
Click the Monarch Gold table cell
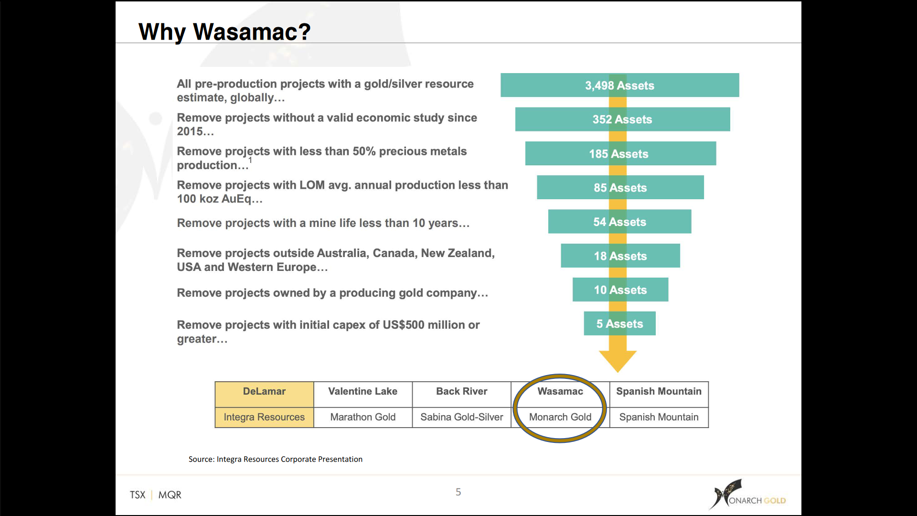coord(560,417)
